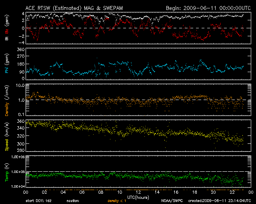Click the green Temp (K) axis label

(6, 173)
